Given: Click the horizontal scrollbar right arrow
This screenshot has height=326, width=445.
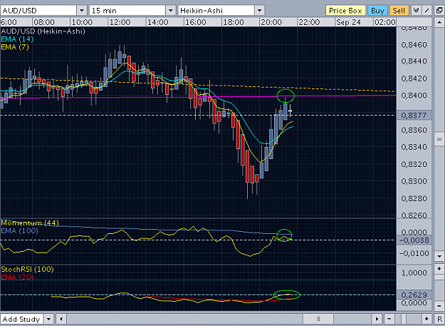Looking at the screenshot, I should click(377, 319).
